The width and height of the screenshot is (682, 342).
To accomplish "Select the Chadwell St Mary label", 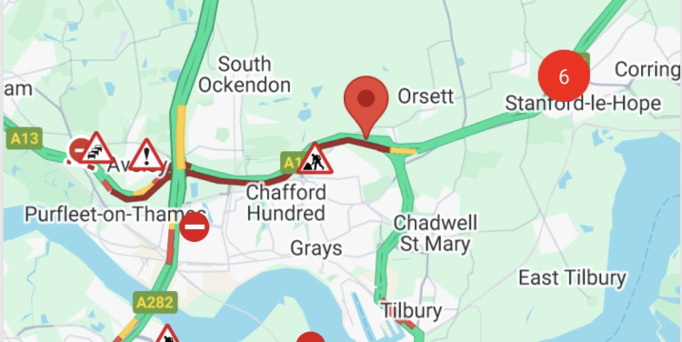I will point(436,233).
